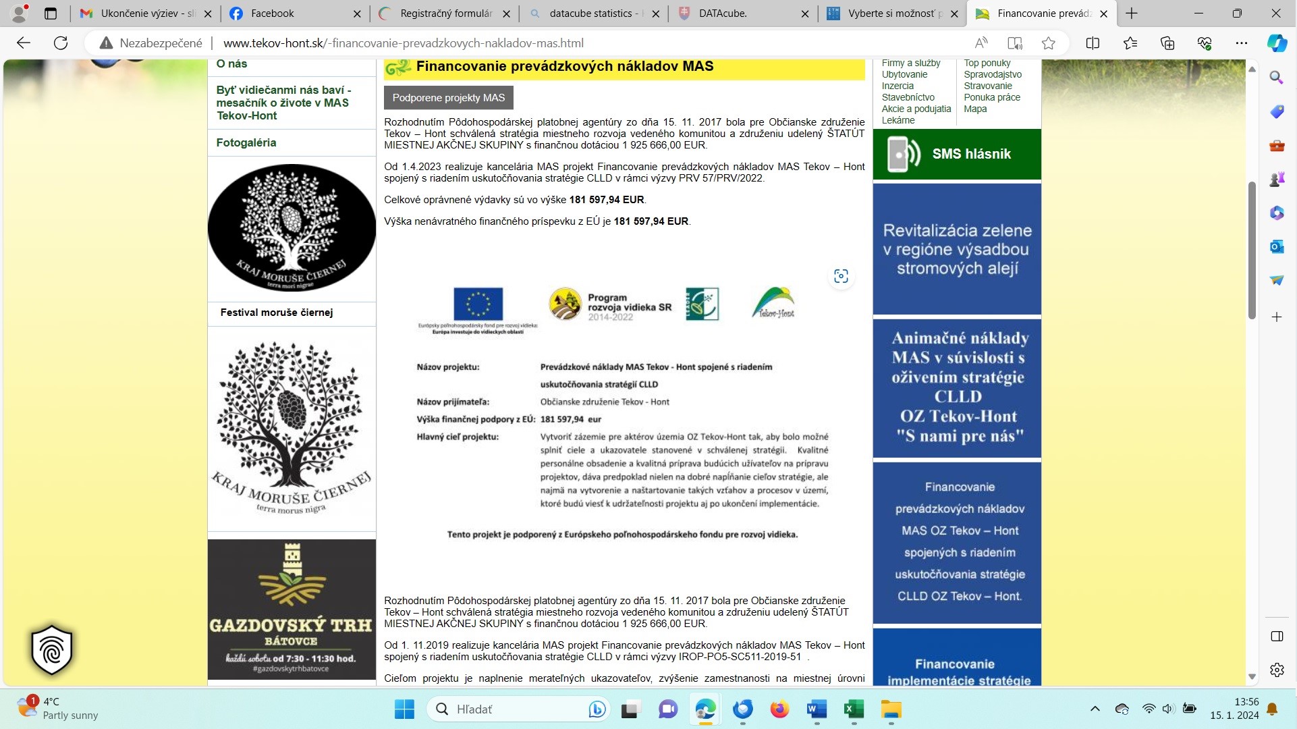Open sidebar search icon
The image size is (1297, 729).
[1277, 78]
